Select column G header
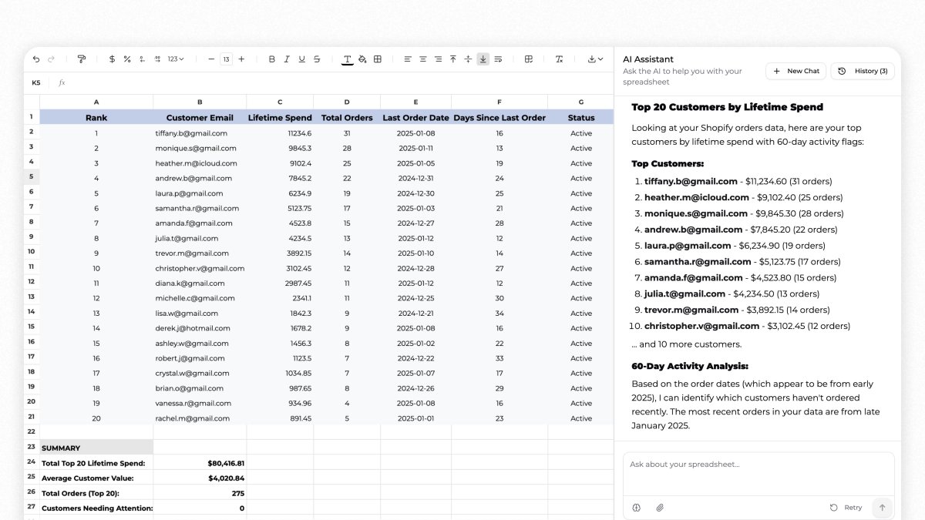The image size is (925, 520). [580, 102]
